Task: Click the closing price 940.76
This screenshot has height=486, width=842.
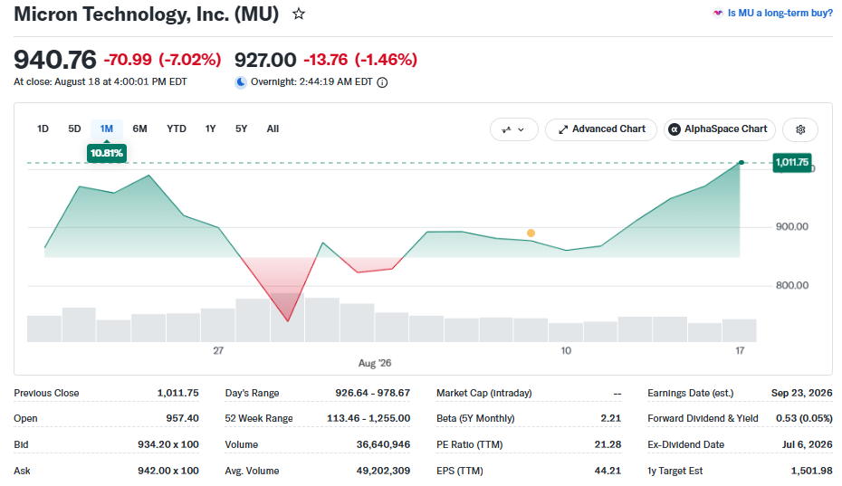Action: coord(54,60)
